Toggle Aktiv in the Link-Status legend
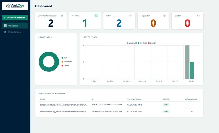The image size is (219, 133). (64, 57)
